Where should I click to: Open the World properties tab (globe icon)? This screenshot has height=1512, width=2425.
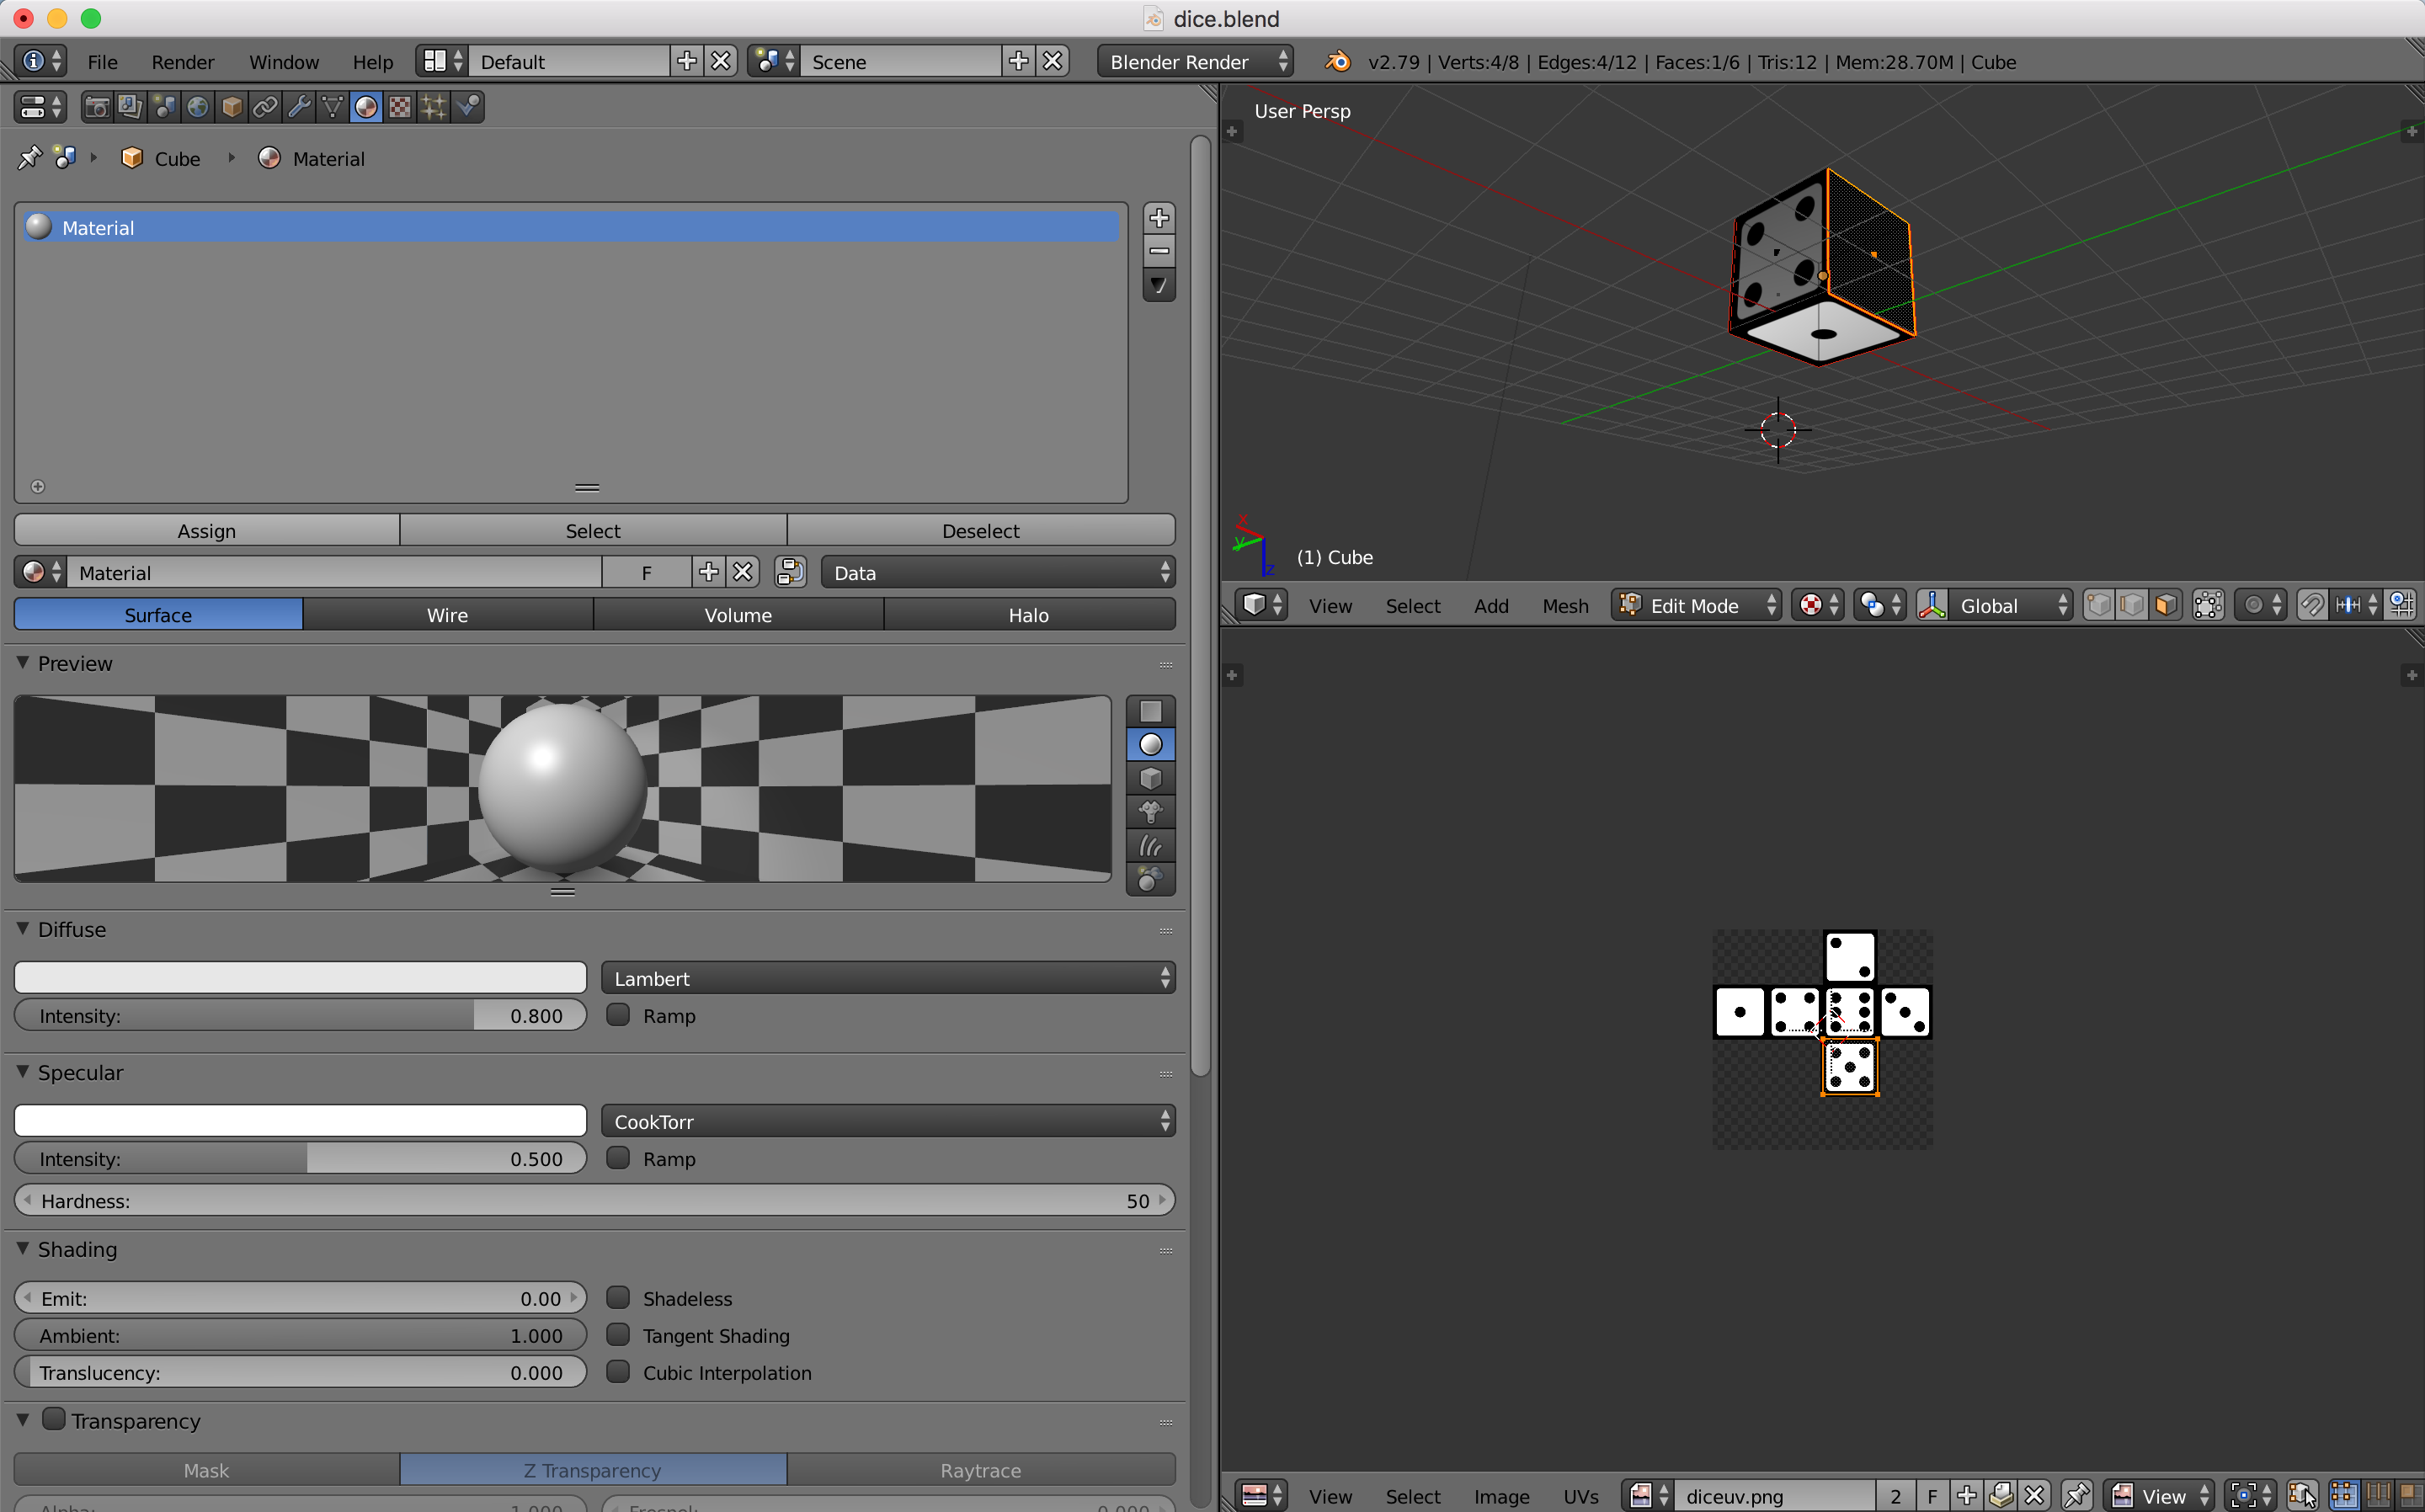click(x=198, y=107)
